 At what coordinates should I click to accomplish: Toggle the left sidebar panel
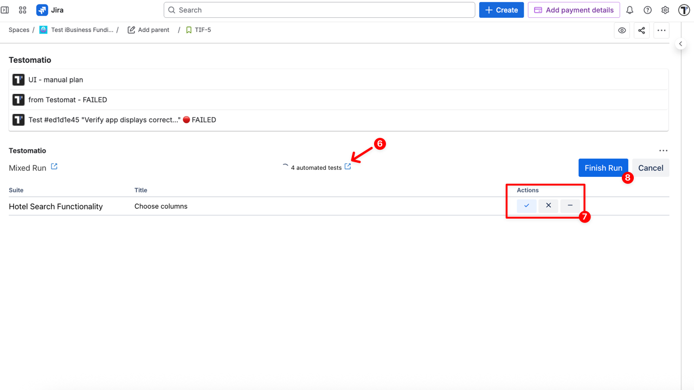coord(5,10)
